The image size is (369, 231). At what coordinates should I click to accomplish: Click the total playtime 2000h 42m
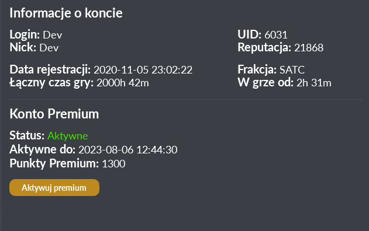123,83
